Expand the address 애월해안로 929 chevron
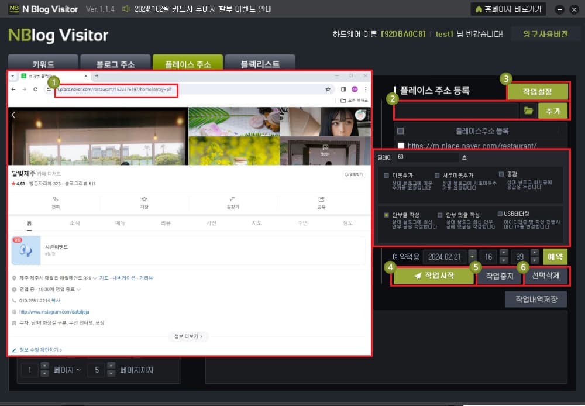This screenshot has width=585, height=406. click(95, 278)
